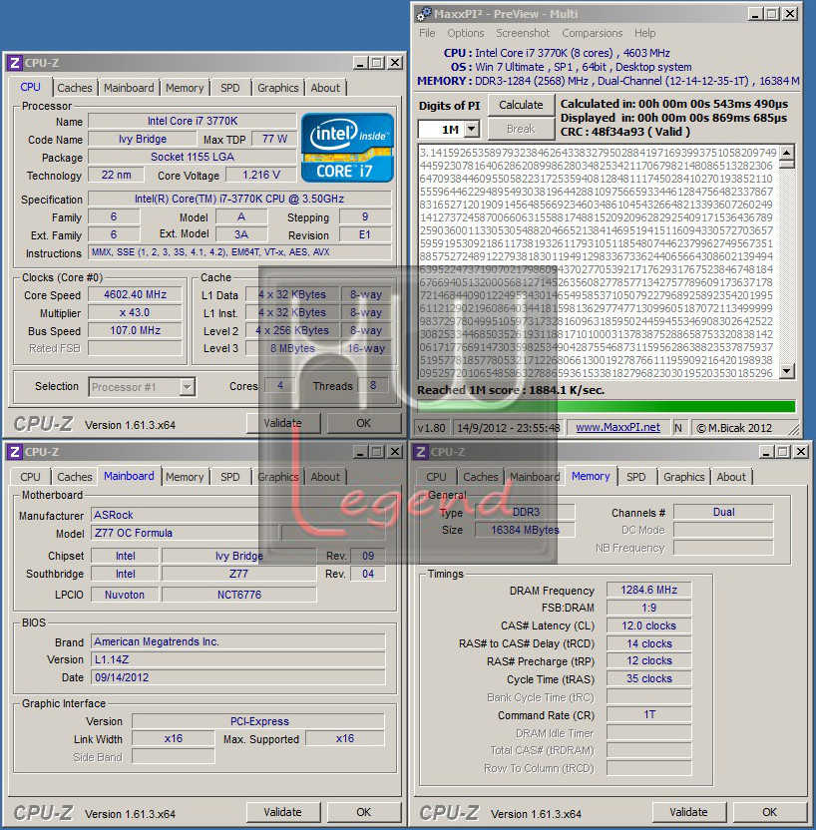Click the Calculate button in MaxxPI²
This screenshot has height=830, width=816.
point(522,106)
